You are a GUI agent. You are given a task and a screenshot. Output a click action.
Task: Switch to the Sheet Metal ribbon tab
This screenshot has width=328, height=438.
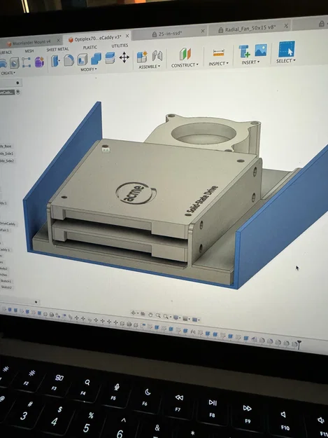[57, 50]
